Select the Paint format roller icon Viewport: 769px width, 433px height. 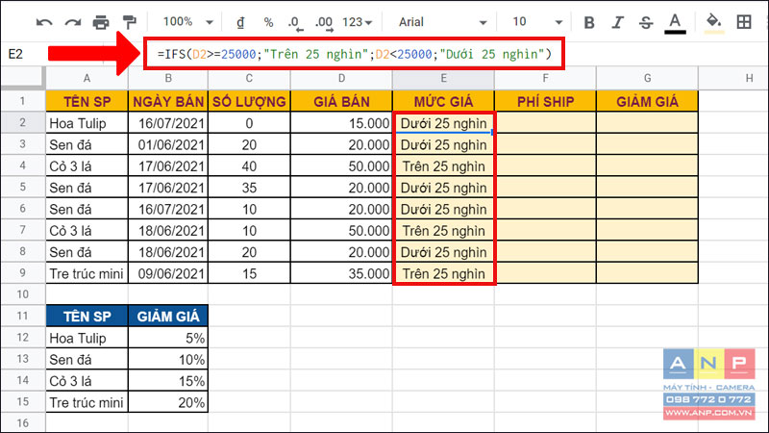130,22
